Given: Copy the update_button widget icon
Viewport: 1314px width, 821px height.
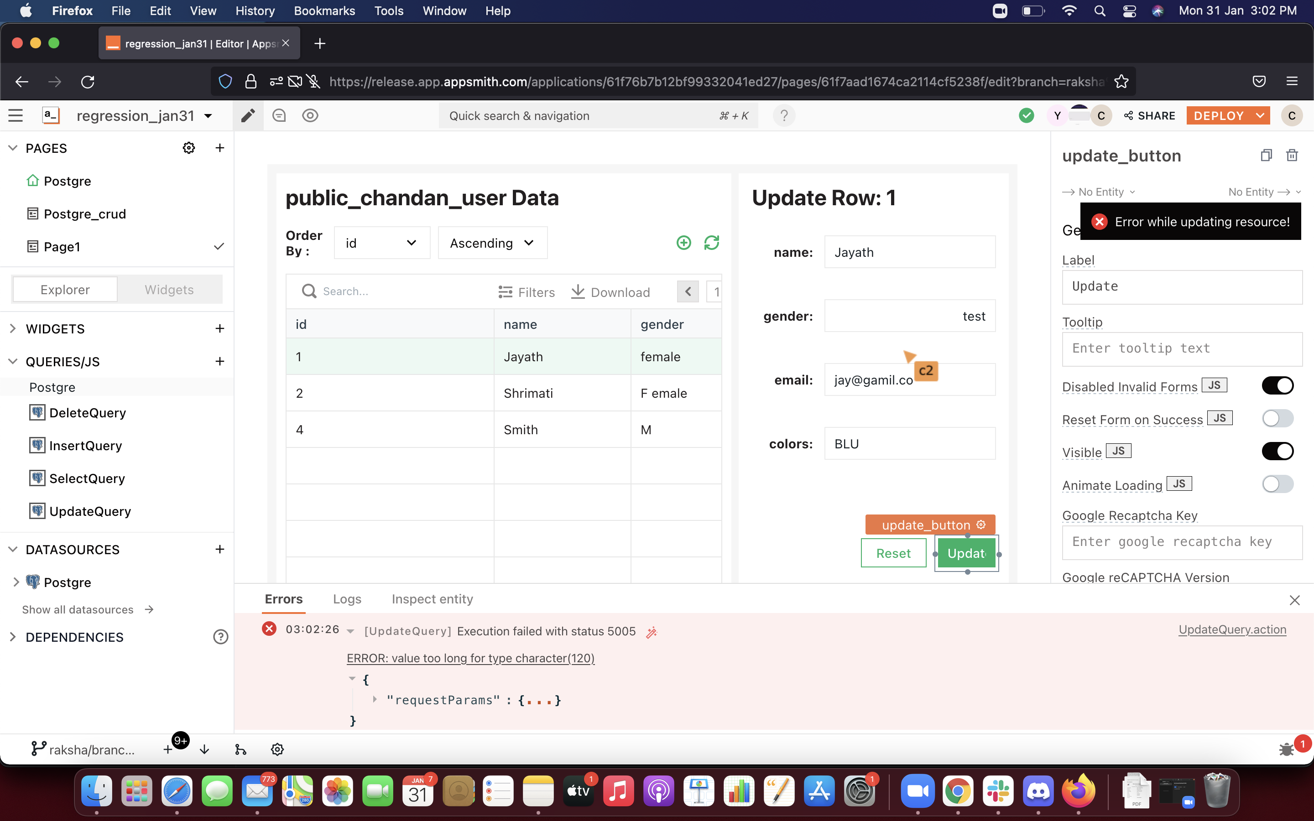Looking at the screenshot, I should 1266,155.
